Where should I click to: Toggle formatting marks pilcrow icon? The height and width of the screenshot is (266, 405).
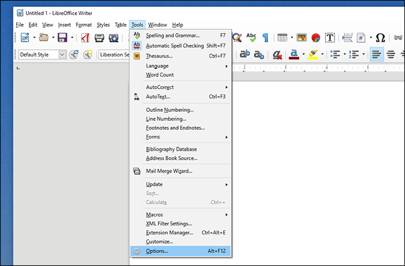265,38
